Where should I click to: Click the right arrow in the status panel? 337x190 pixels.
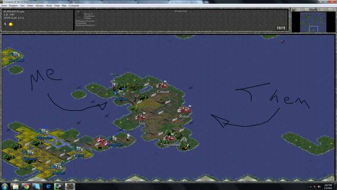click(283, 28)
